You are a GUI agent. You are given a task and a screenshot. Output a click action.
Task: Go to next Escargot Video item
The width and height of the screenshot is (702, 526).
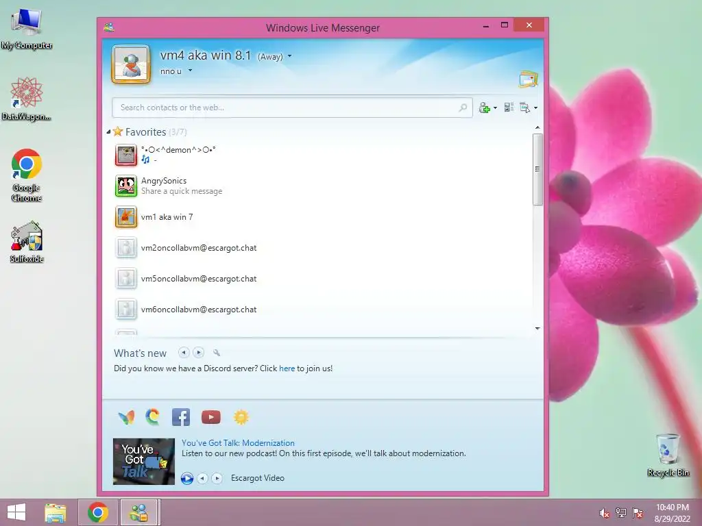point(217,478)
